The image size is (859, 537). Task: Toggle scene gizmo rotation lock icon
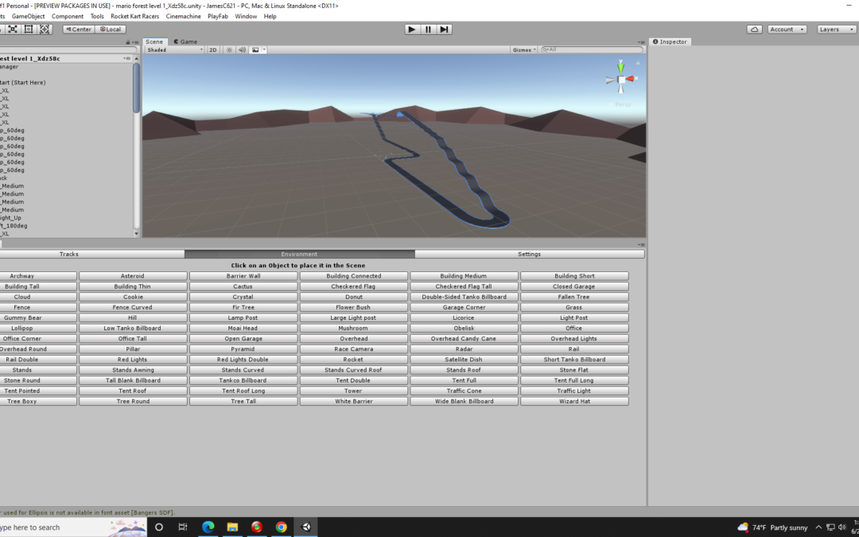pyautogui.click(x=638, y=63)
